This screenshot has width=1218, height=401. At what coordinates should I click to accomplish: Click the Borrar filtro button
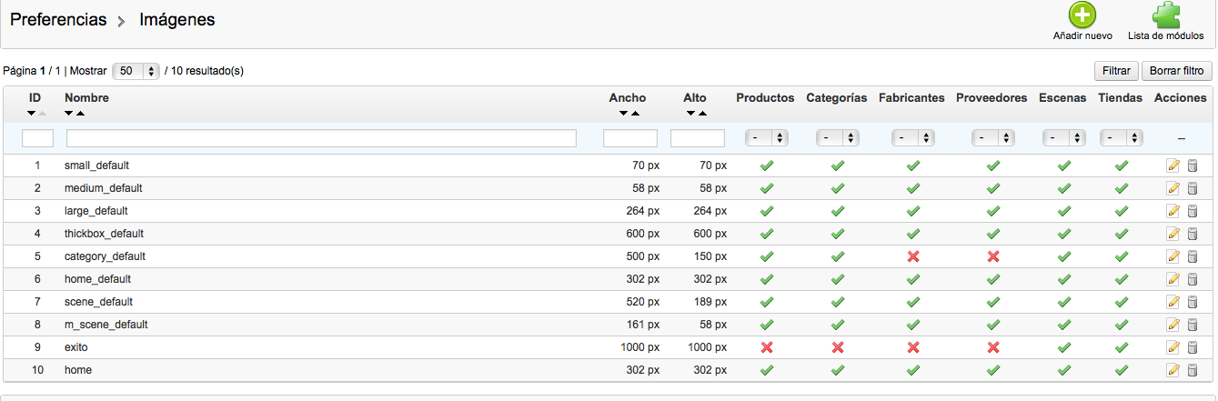(1176, 71)
